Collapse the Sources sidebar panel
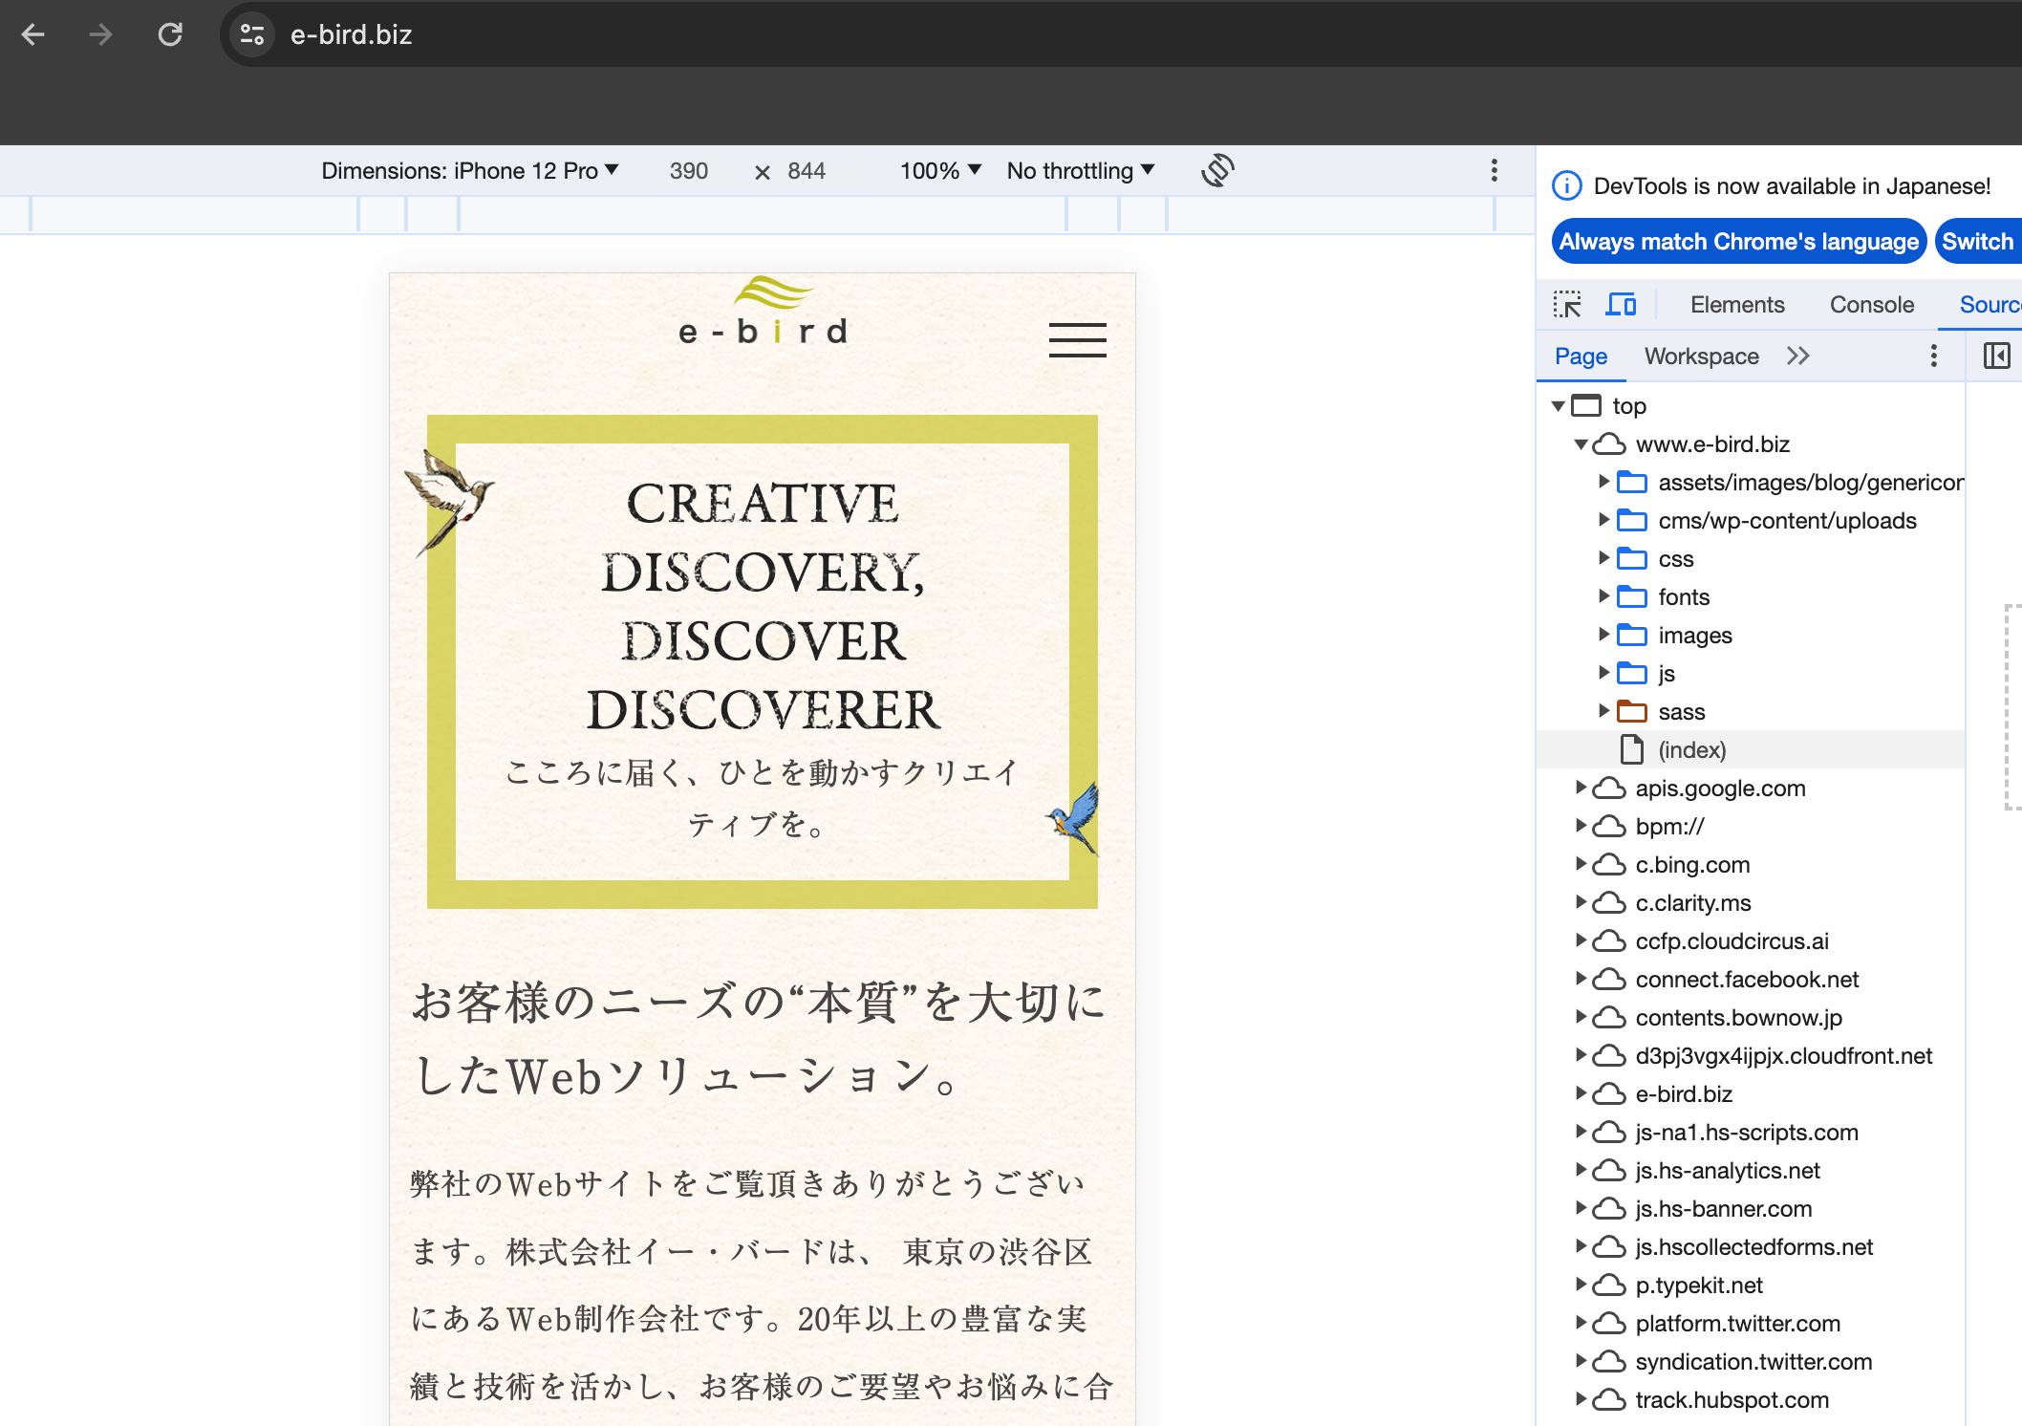2022x1426 pixels. tap(1997, 356)
